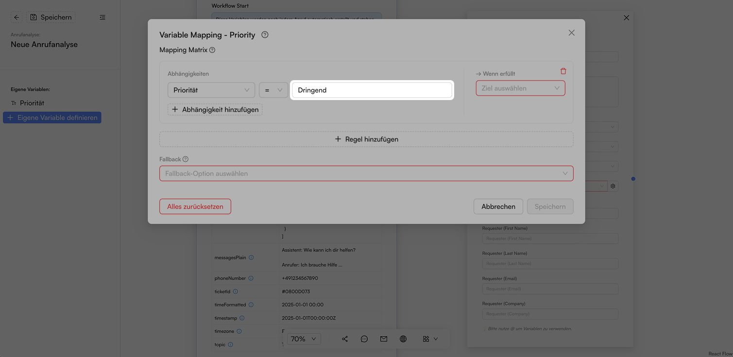Toggle the sidebar collapse icon
The image size is (733, 357).
pyautogui.click(x=102, y=17)
